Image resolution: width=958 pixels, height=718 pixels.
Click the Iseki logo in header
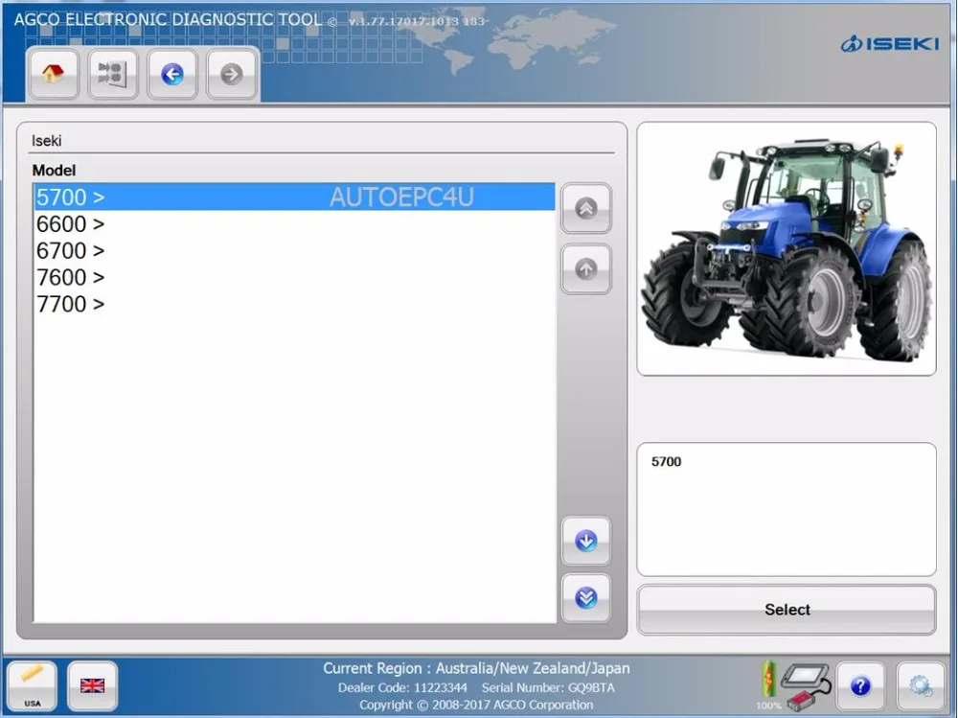[890, 43]
